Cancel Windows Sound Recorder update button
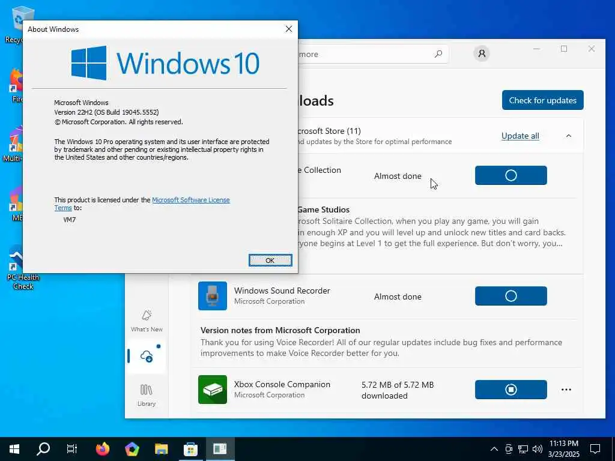 tap(510, 296)
